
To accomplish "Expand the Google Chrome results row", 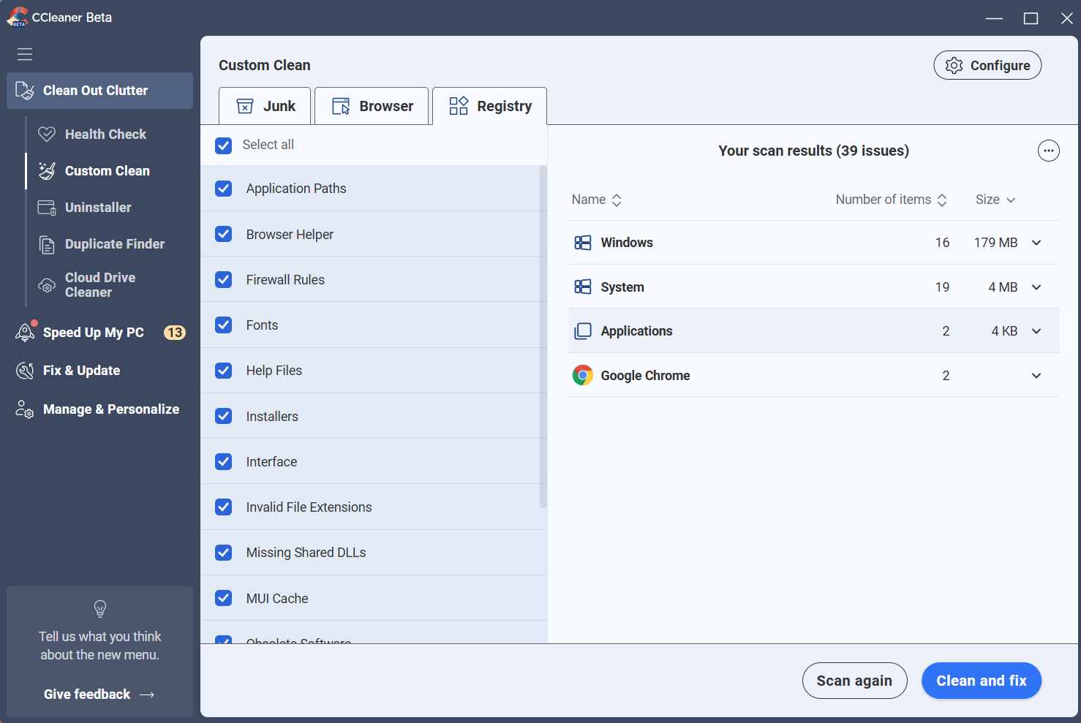I will [1036, 376].
